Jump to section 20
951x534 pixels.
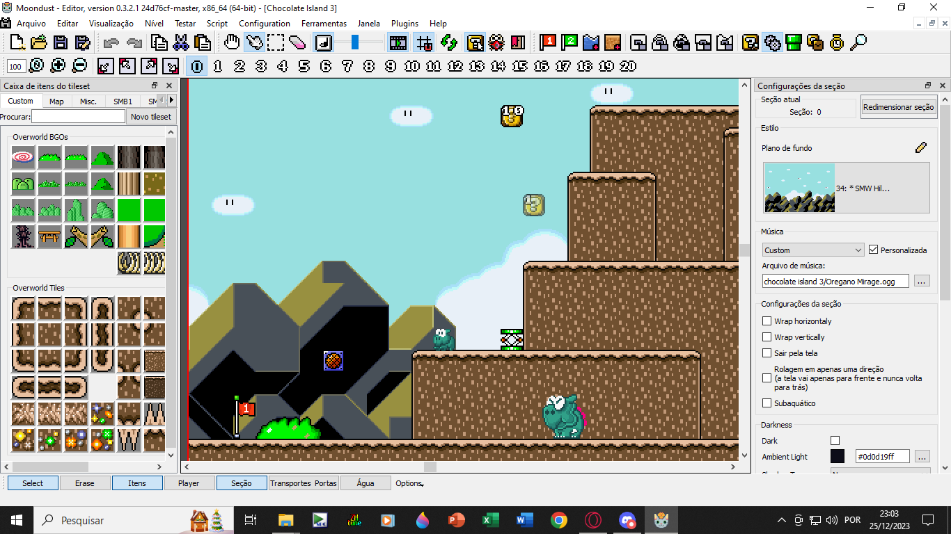click(628, 66)
